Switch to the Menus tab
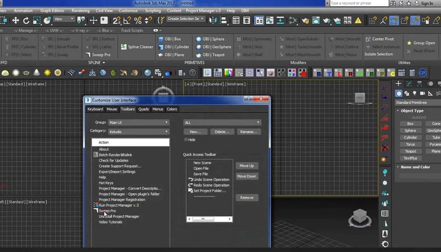The width and height of the screenshot is (441, 252). pyautogui.click(x=157, y=109)
